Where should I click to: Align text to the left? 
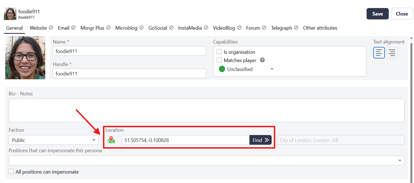click(x=379, y=53)
